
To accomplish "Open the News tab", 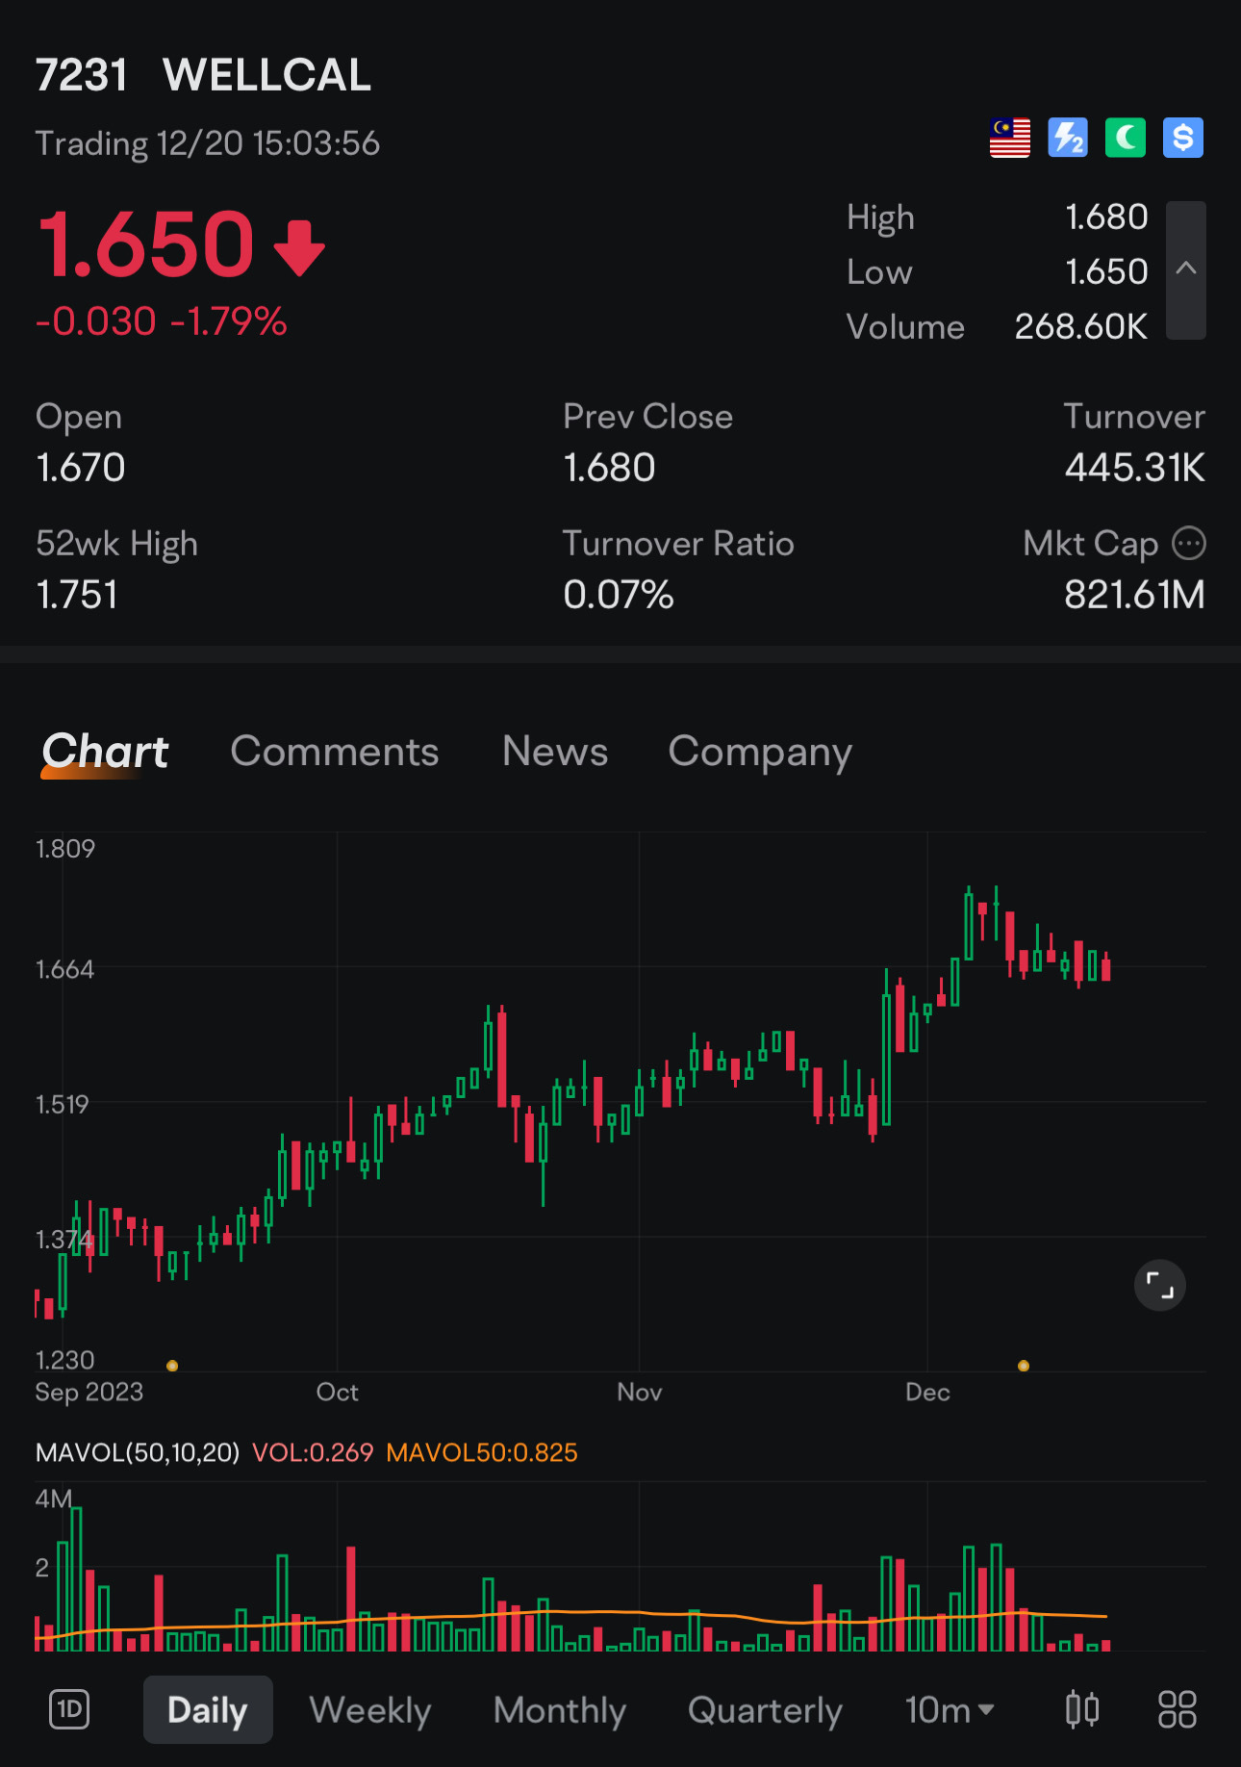I will point(555,752).
